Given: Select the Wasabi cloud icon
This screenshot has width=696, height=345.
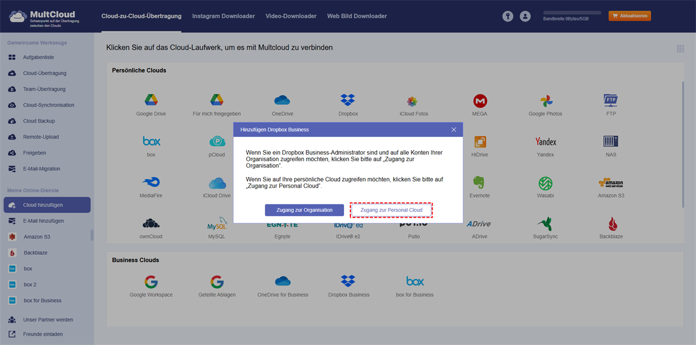Looking at the screenshot, I should tap(545, 183).
